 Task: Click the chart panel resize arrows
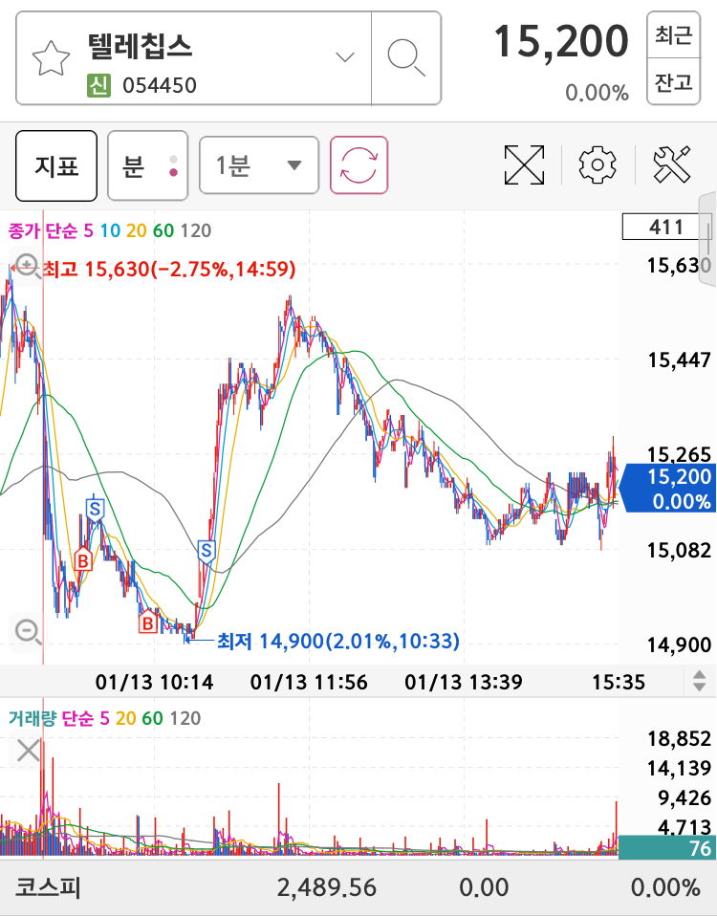click(700, 682)
